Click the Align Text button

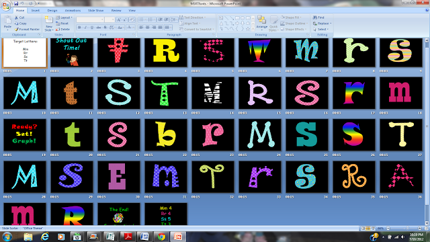[x=189, y=24]
